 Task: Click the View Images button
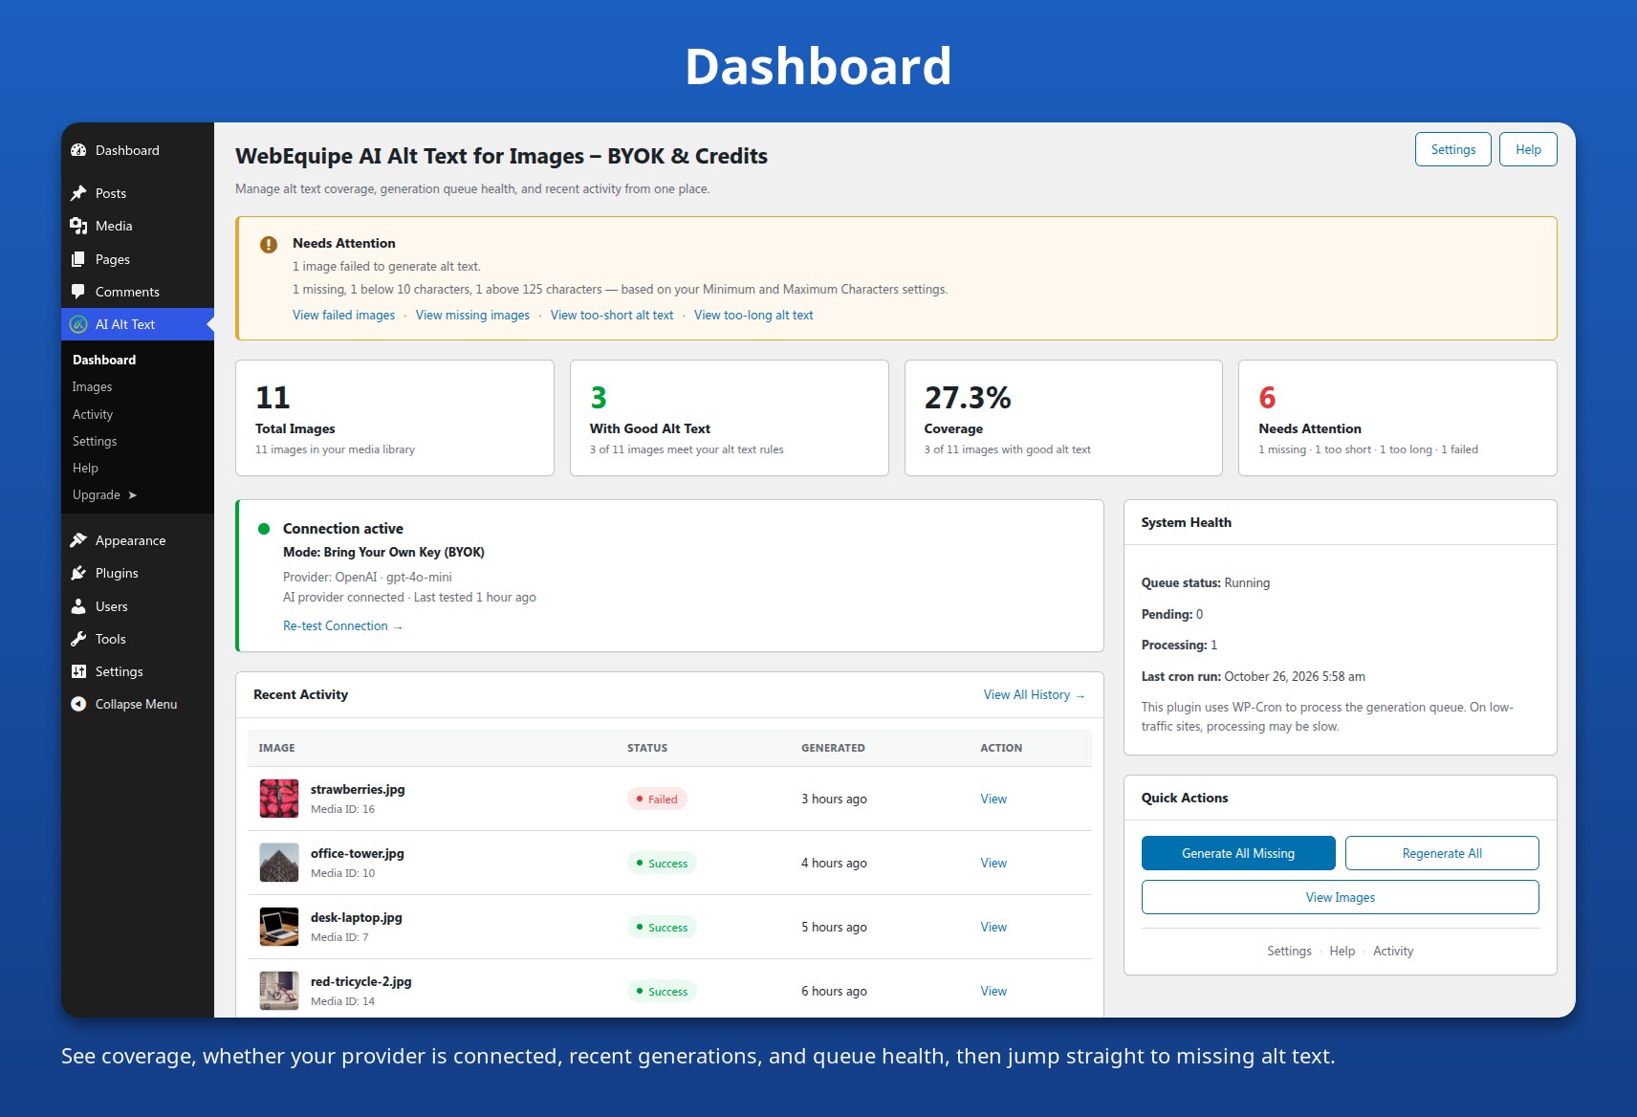pyautogui.click(x=1341, y=897)
